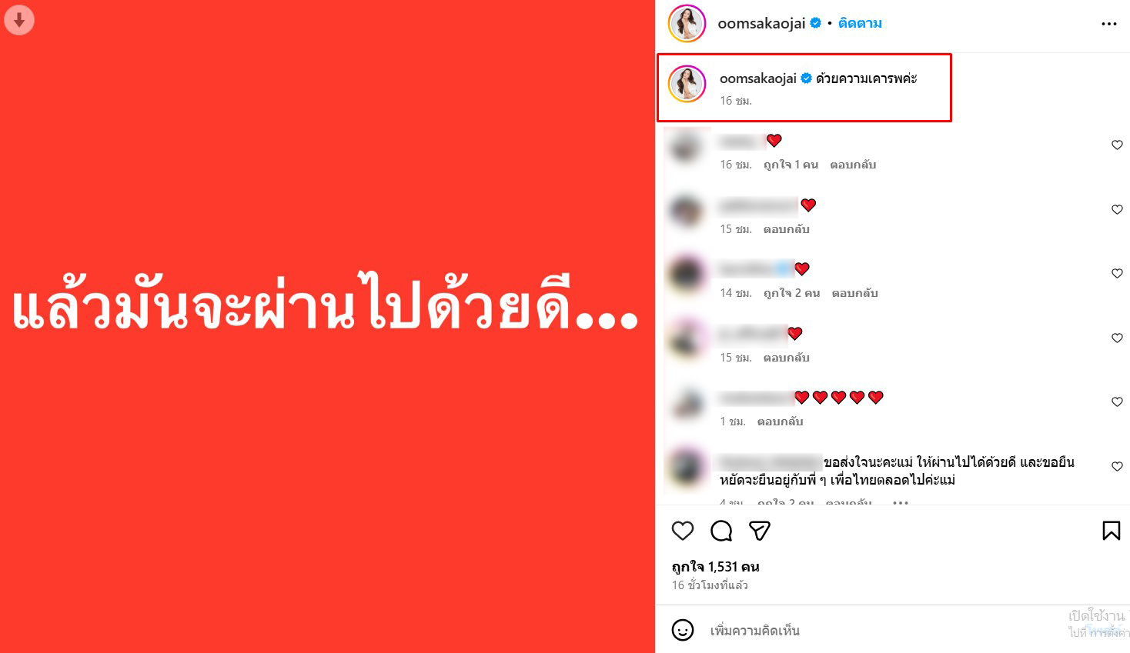Open emoji picker in comment box
Screen dimensions: 1130x653
pos(683,630)
